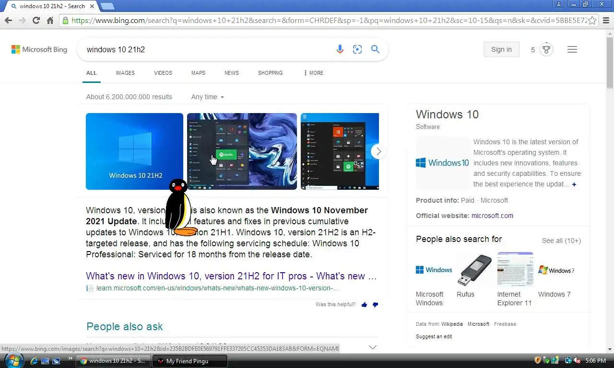Reload the page with refresh icon

(x=36, y=20)
